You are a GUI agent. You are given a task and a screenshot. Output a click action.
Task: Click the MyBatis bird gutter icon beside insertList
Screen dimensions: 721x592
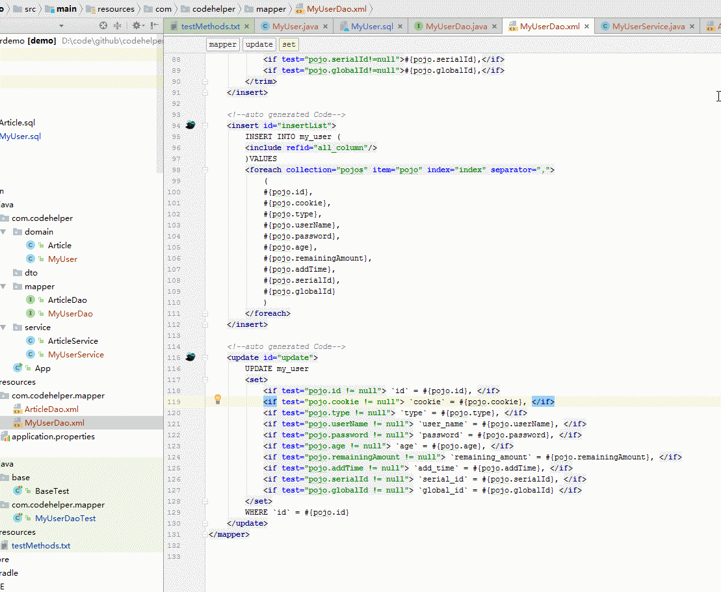(x=190, y=125)
